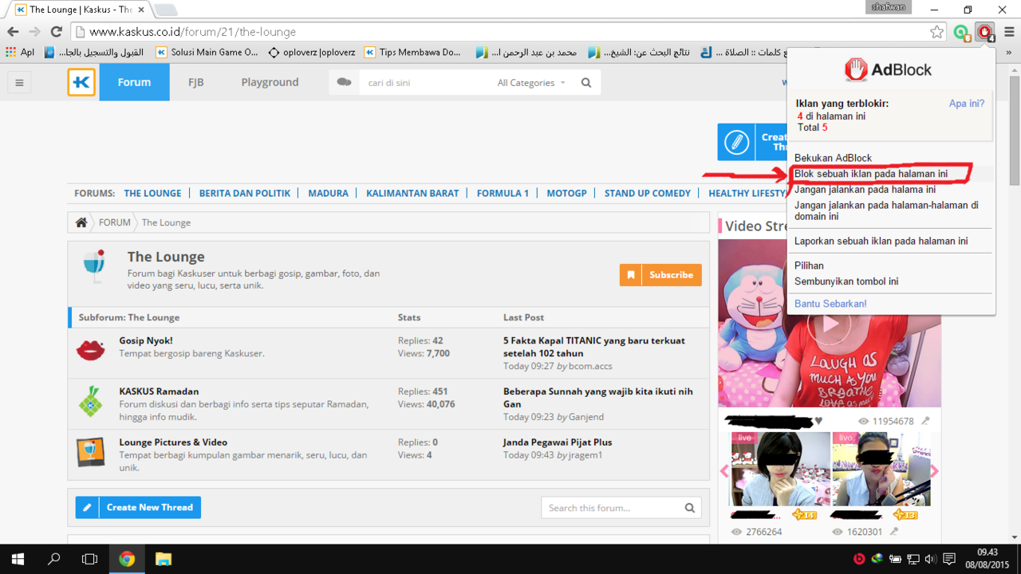Click the Apa ini? link in AdBlock
Image resolution: width=1021 pixels, height=574 pixels.
(966, 104)
